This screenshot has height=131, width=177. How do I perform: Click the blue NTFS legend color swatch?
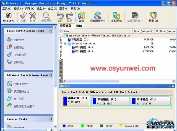click(64, 126)
